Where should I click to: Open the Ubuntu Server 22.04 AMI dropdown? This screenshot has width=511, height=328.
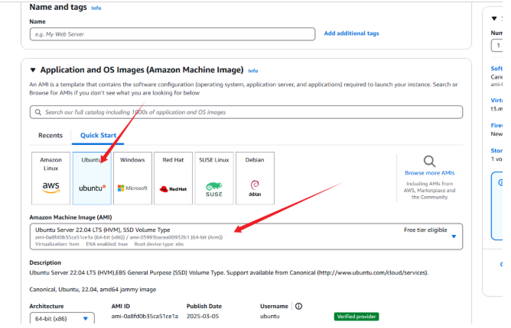pos(246,236)
